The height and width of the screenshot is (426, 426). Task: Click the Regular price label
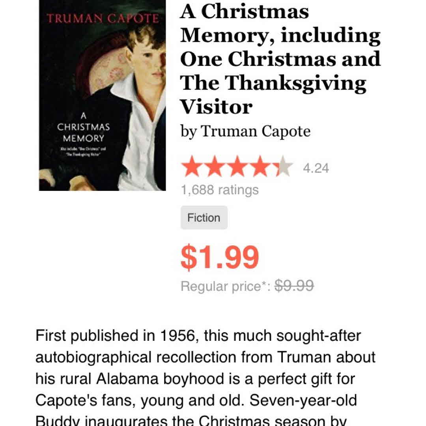(226, 286)
